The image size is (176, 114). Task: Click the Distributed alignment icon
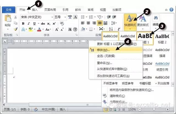click(105, 23)
